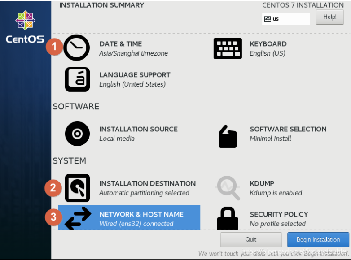
Task: Select the SECURITY POLICY heading
Action: (279, 214)
